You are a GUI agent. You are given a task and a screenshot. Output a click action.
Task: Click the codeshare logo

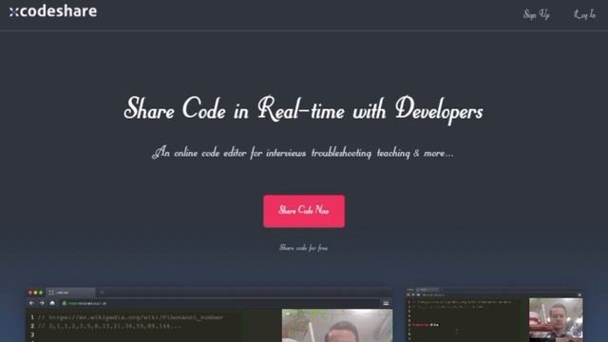[53, 11]
